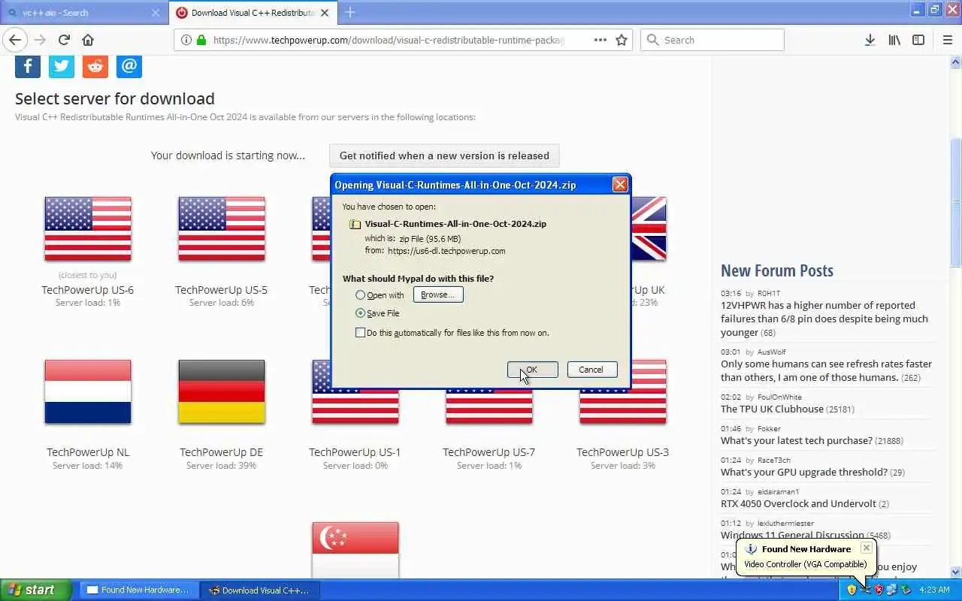This screenshot has width=962, height=601.
Task: Open the page actions three-dot menu
Action: [x=600, y=40]
